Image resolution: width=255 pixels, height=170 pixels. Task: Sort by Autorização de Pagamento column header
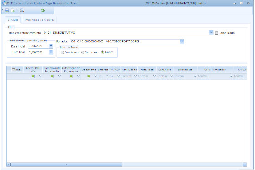pos(71,70)
